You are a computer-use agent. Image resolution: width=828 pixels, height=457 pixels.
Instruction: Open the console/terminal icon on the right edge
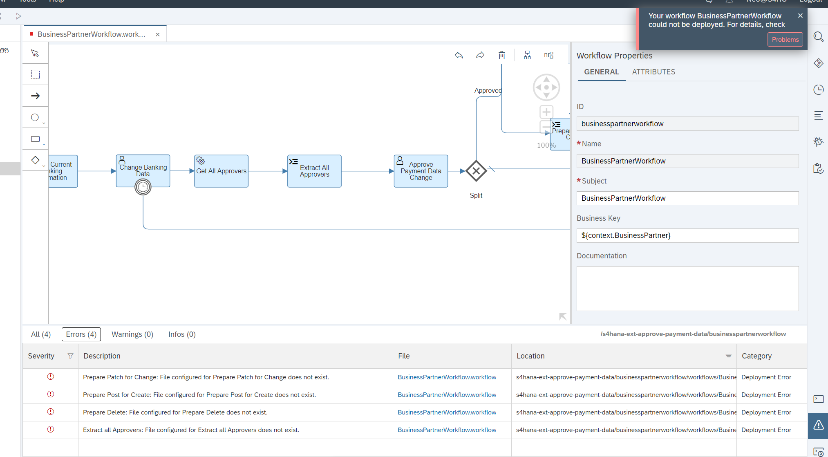[x=819, y=399]
